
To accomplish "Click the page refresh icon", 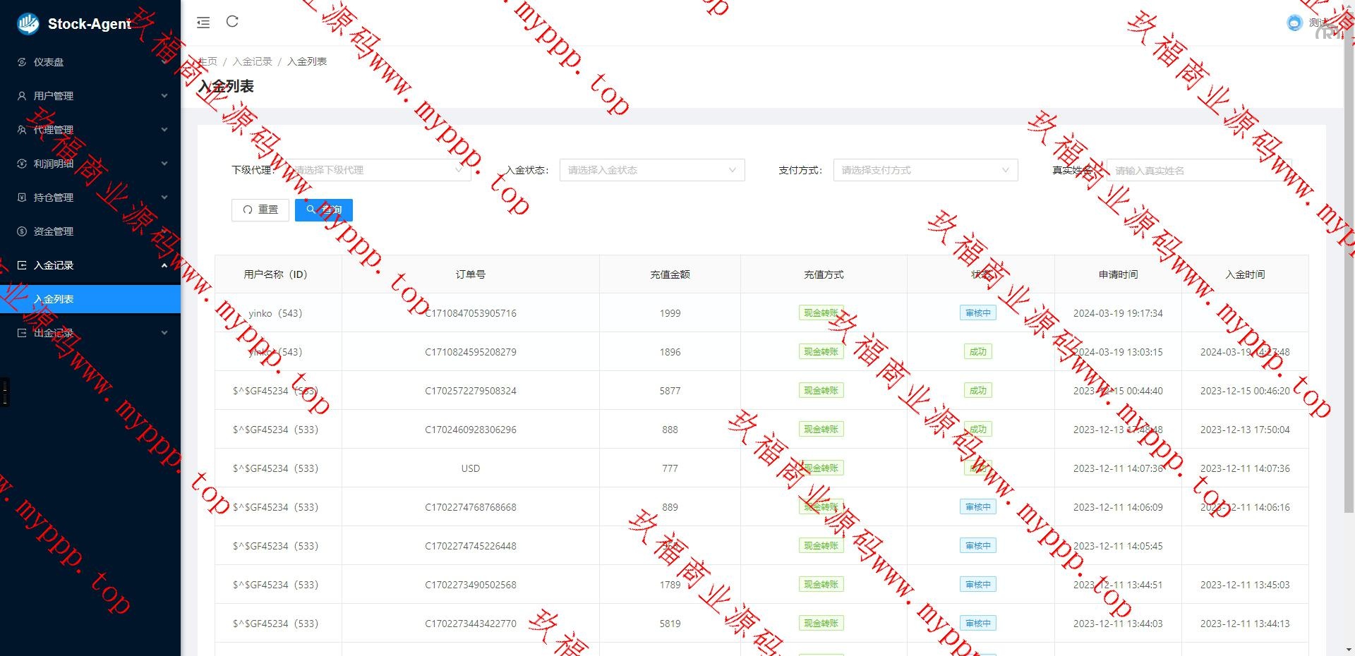I will click(x=232, y=22).
